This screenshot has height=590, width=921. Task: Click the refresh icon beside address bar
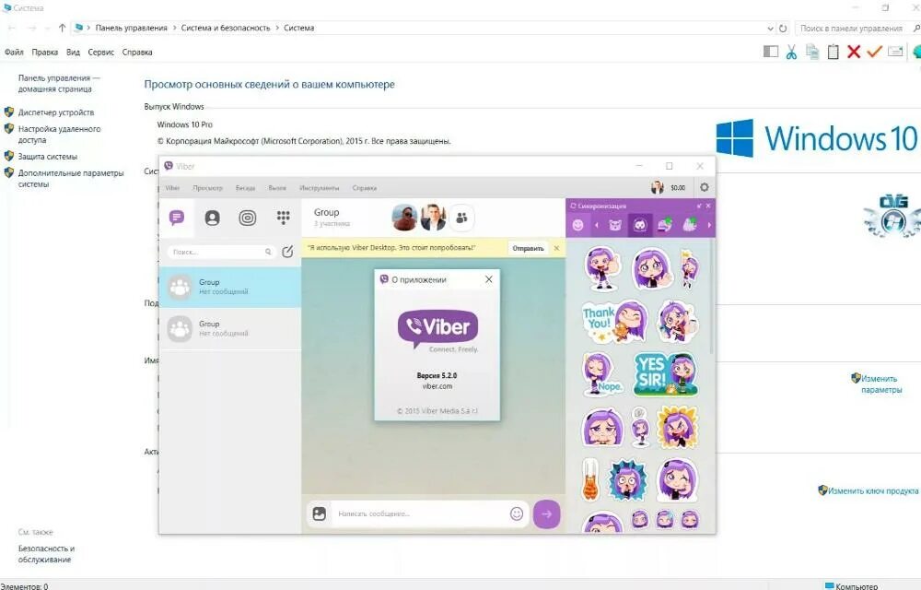[x=783, y=29]
